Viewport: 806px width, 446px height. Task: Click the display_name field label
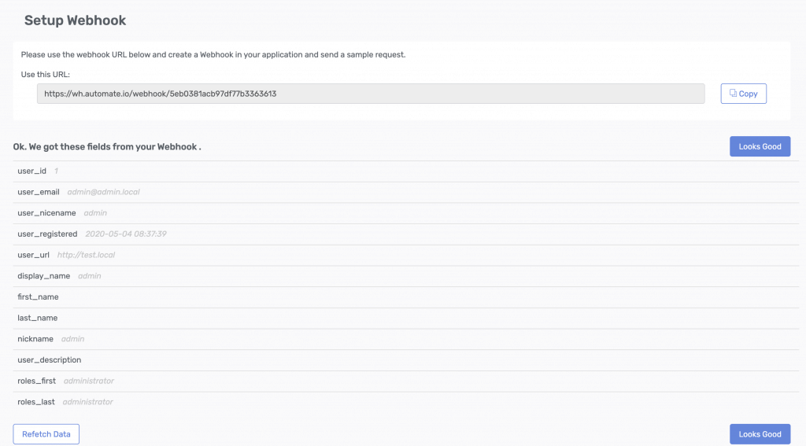coord(44,276)
